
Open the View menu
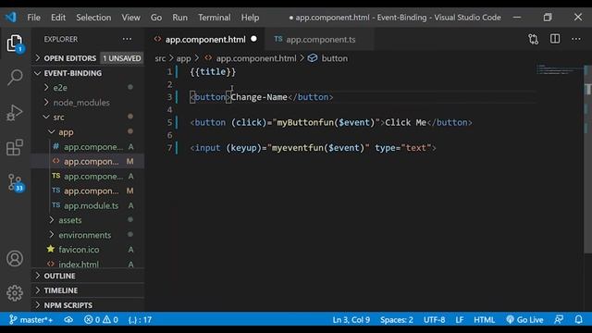(131, 18)
